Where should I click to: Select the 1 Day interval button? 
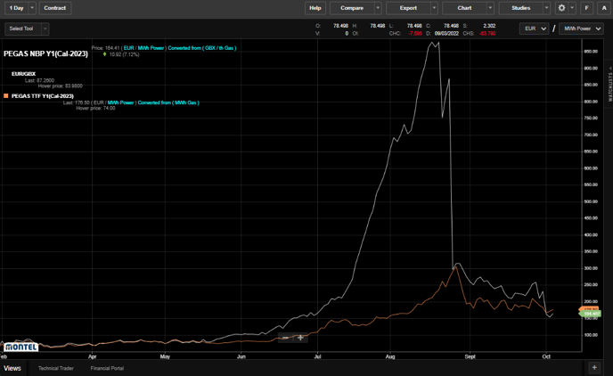point(16,8)
